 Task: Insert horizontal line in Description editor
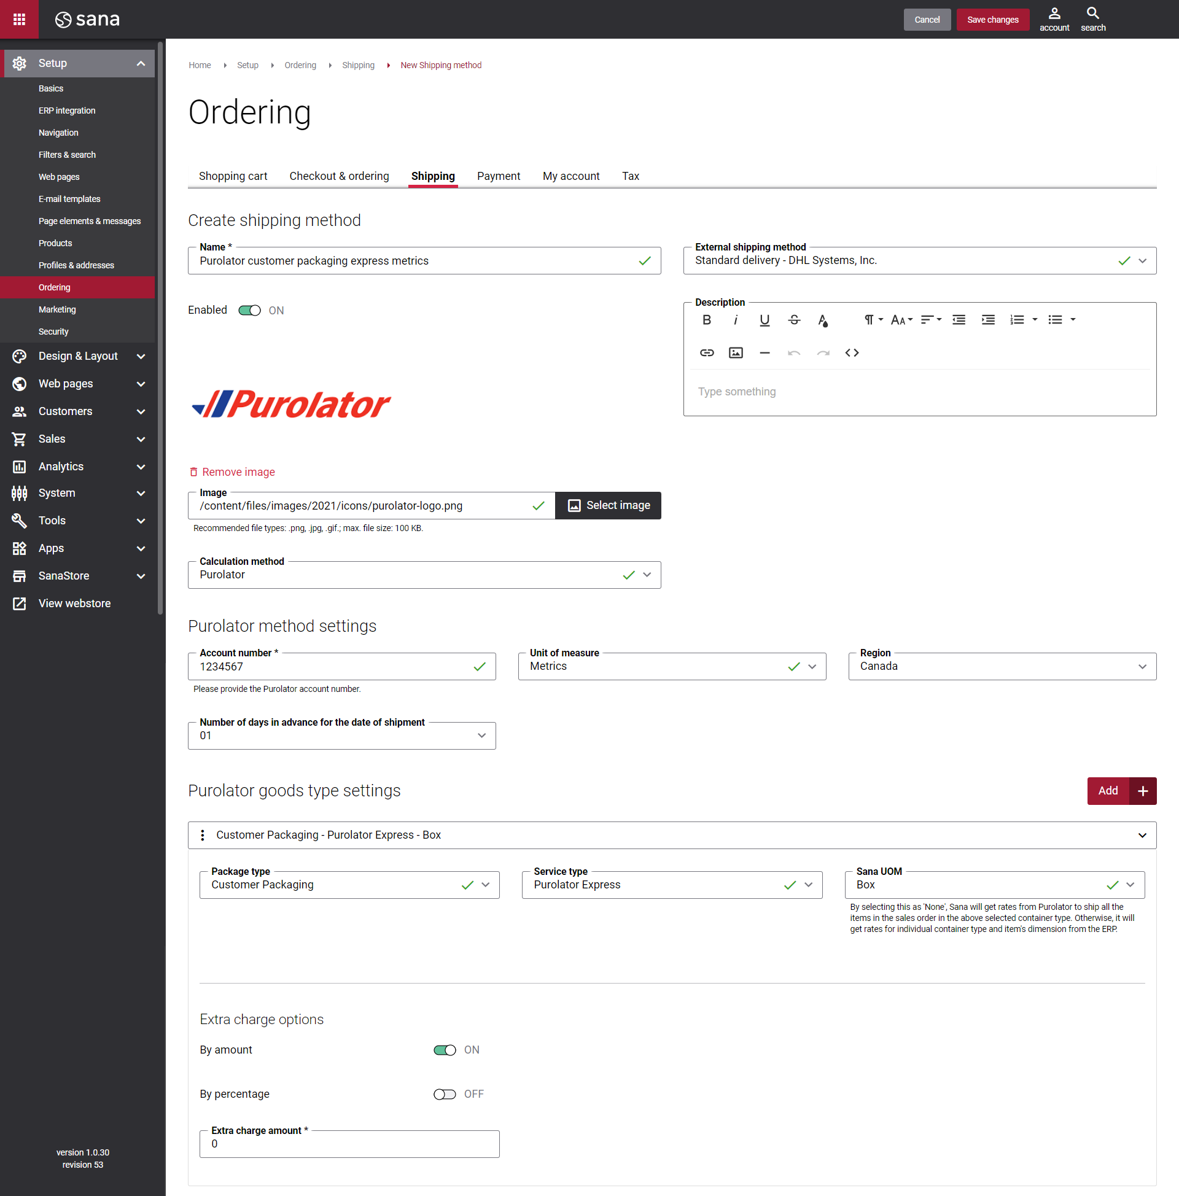pyautogui.click(x=765, y=353)
